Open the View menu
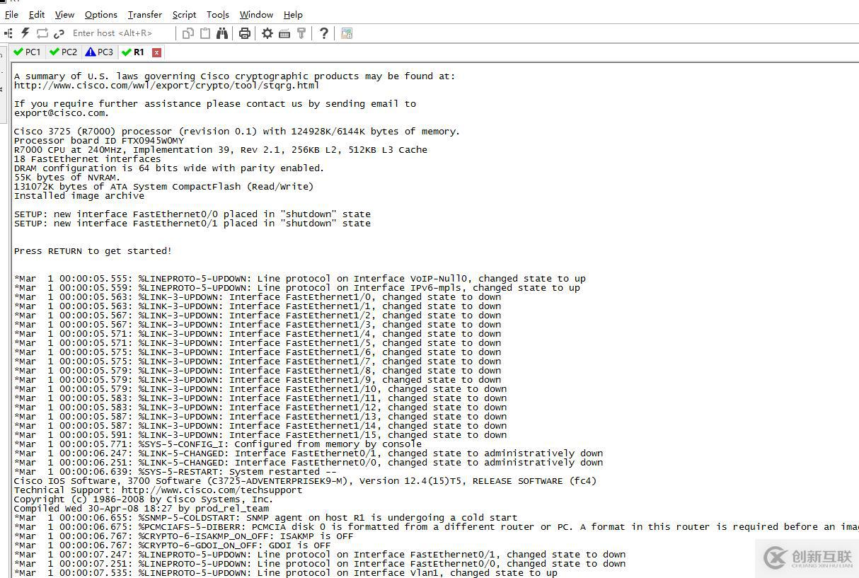Screen dimensions: 859x578 click(64, 14)
